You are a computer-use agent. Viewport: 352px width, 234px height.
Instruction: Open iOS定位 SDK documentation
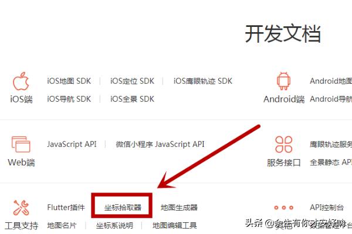coord(132,81)
